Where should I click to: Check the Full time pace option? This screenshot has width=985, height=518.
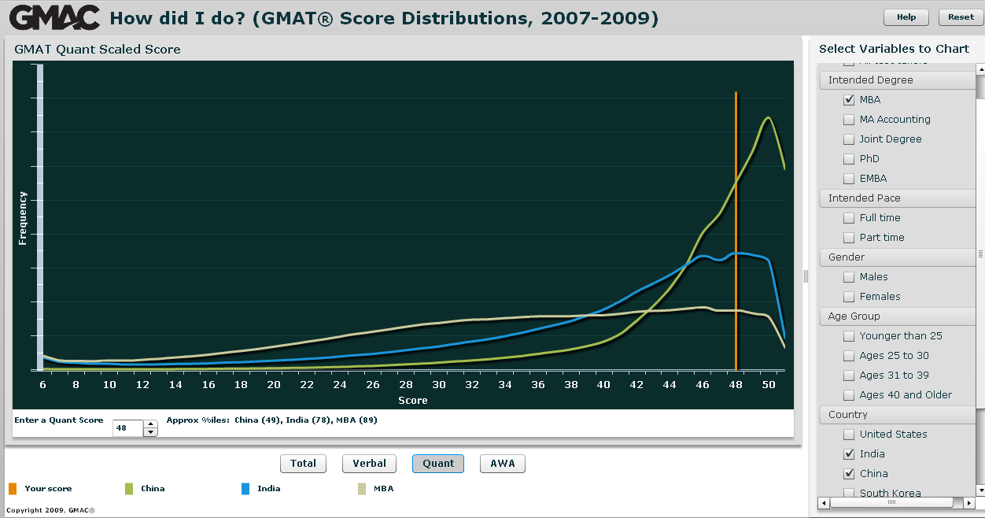tap(849, 218)
